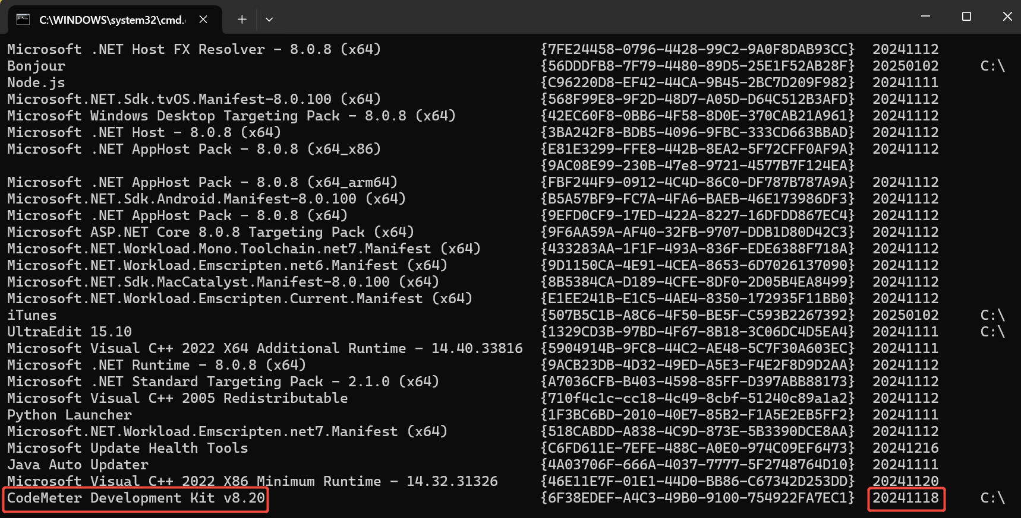Click the 20241118 install date
Viewport: 1021px width, 518px height.
[906, 498]
